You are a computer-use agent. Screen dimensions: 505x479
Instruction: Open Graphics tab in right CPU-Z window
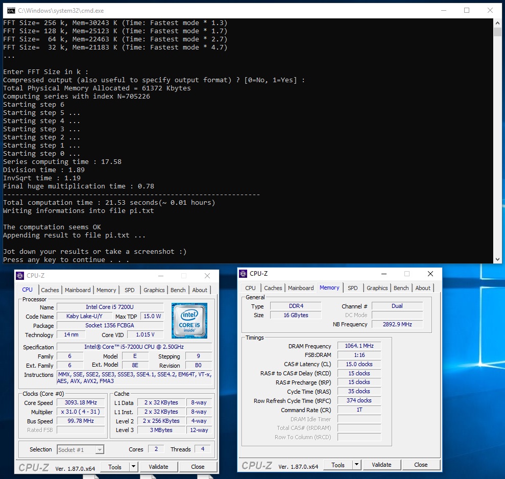[377, 288]
